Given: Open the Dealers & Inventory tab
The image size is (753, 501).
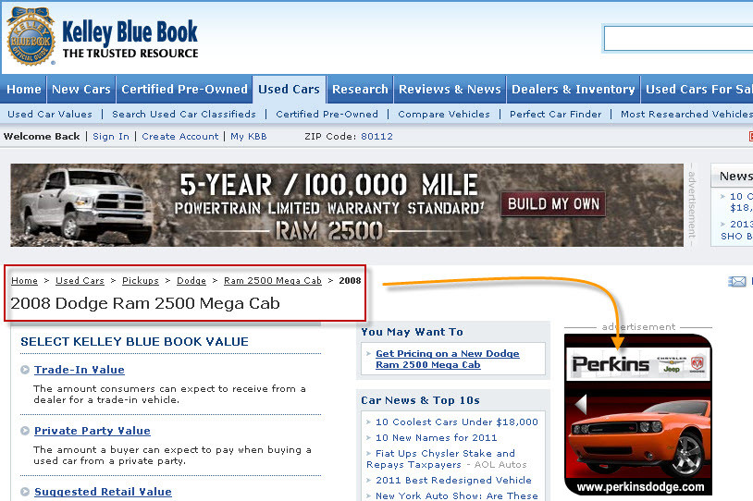Looking at the screenshot, I should tap(574, 90).
